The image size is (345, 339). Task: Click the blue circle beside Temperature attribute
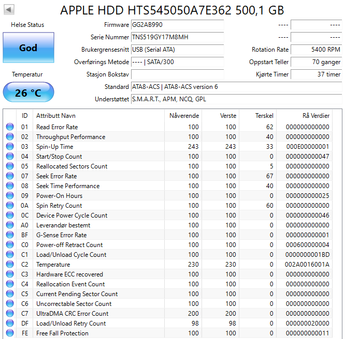pyautogui.click(x=10, y=265)
